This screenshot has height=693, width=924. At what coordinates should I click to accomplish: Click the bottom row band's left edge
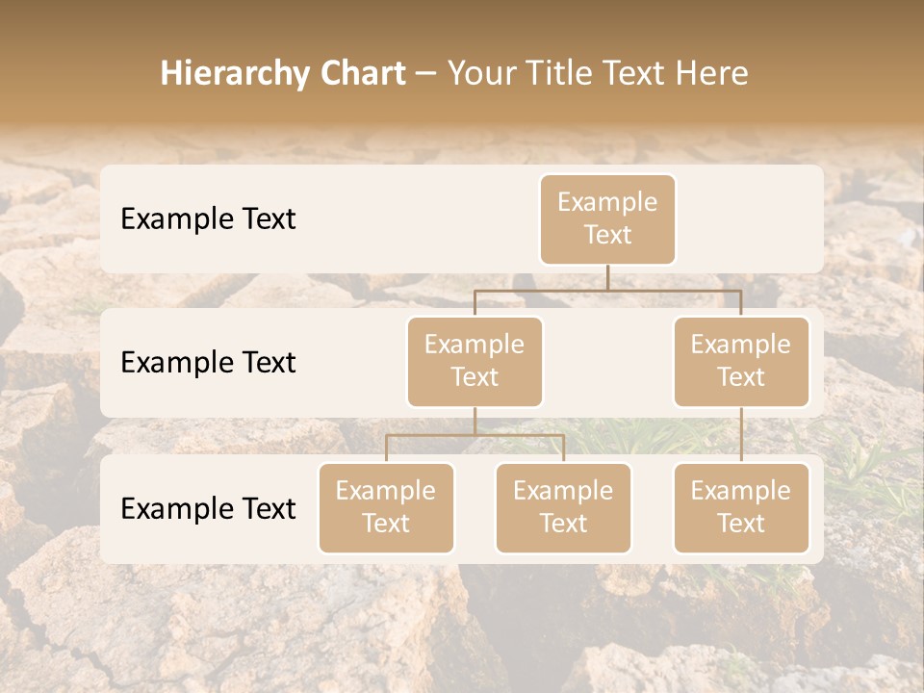coord(108,509)
